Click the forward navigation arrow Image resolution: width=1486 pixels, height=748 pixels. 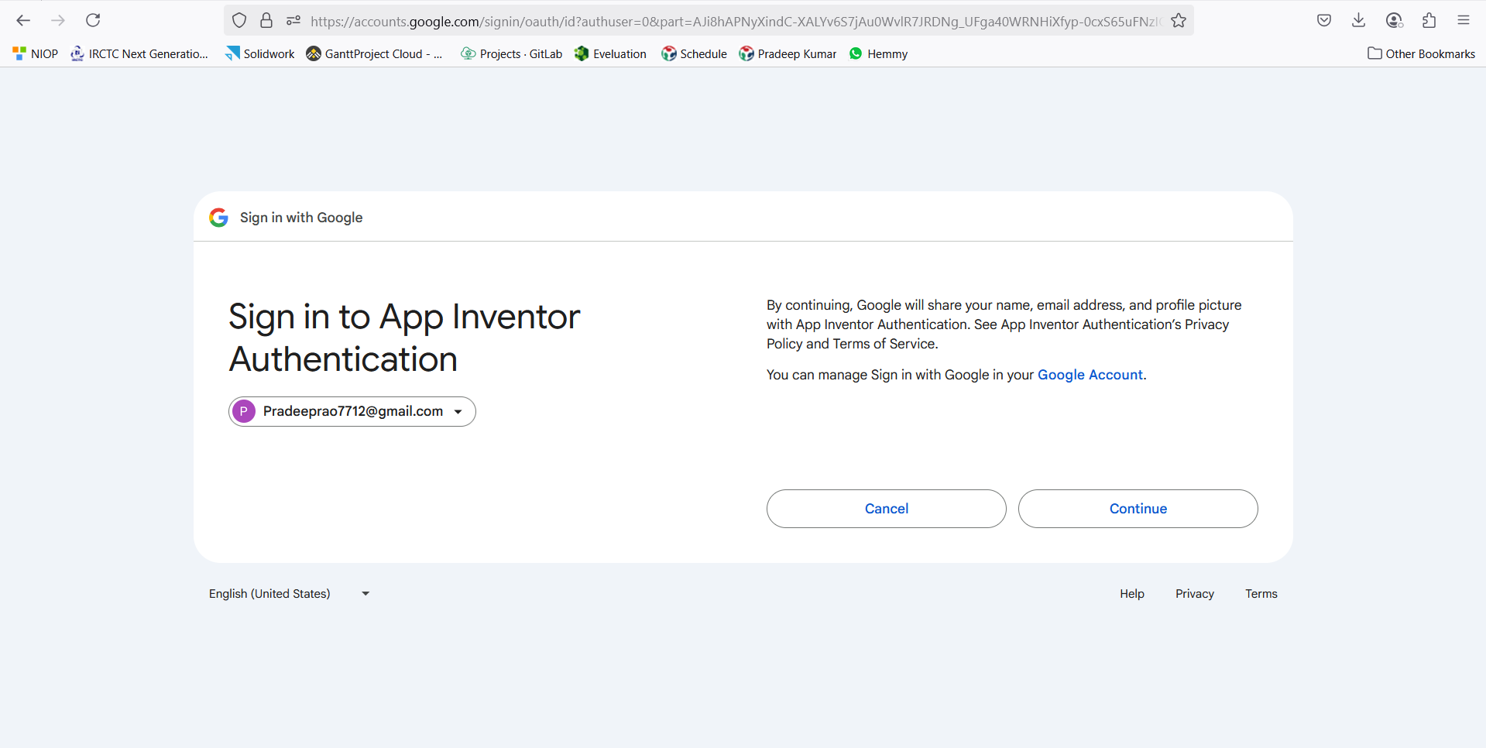coord(58,21)
